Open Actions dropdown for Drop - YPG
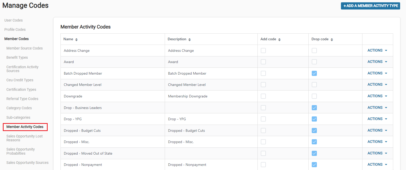Viewport: 406px width, 170px height. point(377,119)
